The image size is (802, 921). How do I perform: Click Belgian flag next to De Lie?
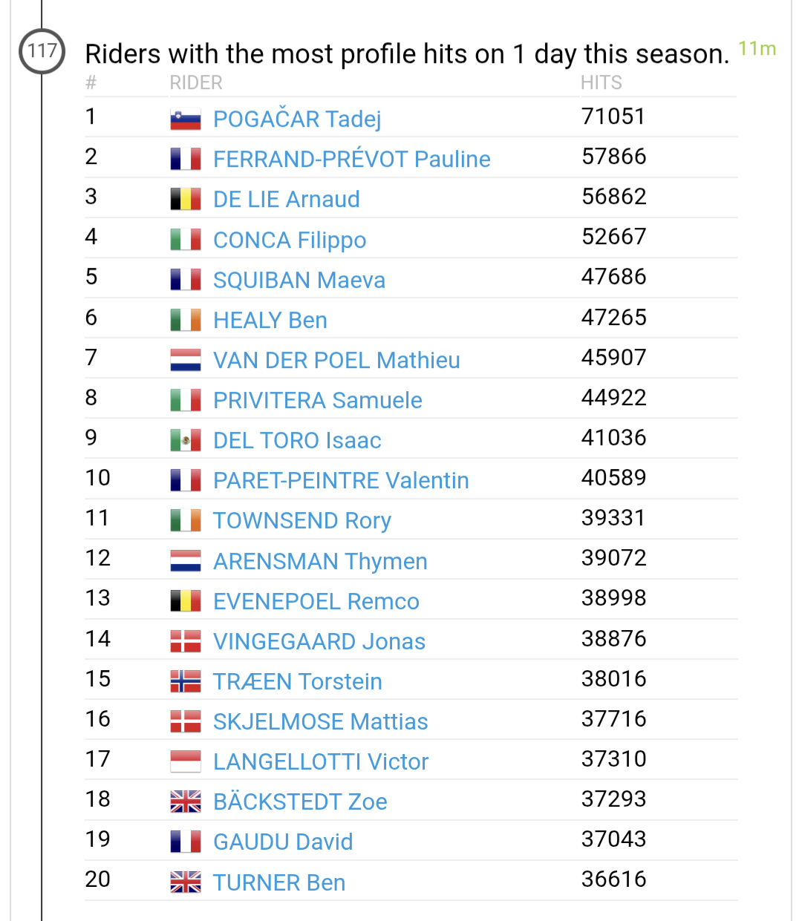point(185,199)
